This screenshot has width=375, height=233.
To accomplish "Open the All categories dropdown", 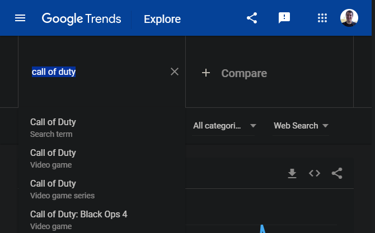I will click(224, 126).
